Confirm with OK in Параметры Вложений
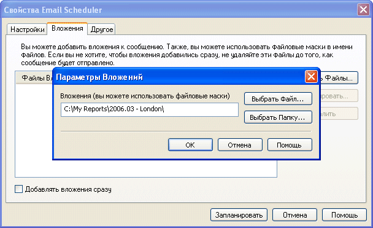 pos(190,144)
